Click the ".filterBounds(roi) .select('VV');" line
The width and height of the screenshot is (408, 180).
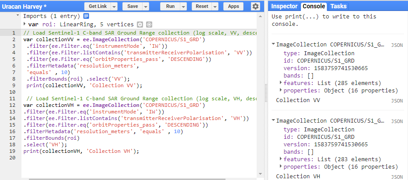point(78,79)
